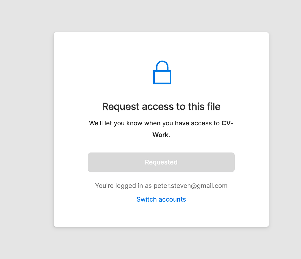Click the square body of the padlock
Screen dimensions: 301x259
coord(162,77)
